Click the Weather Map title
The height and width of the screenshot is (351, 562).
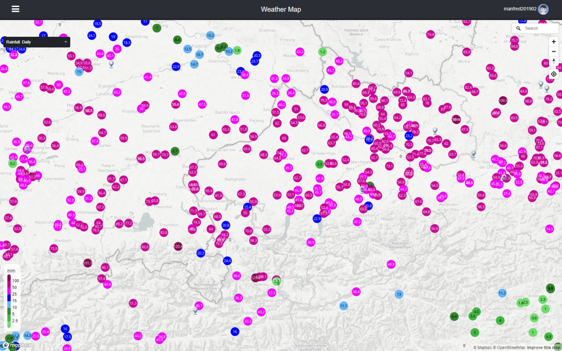pos(281,9)
